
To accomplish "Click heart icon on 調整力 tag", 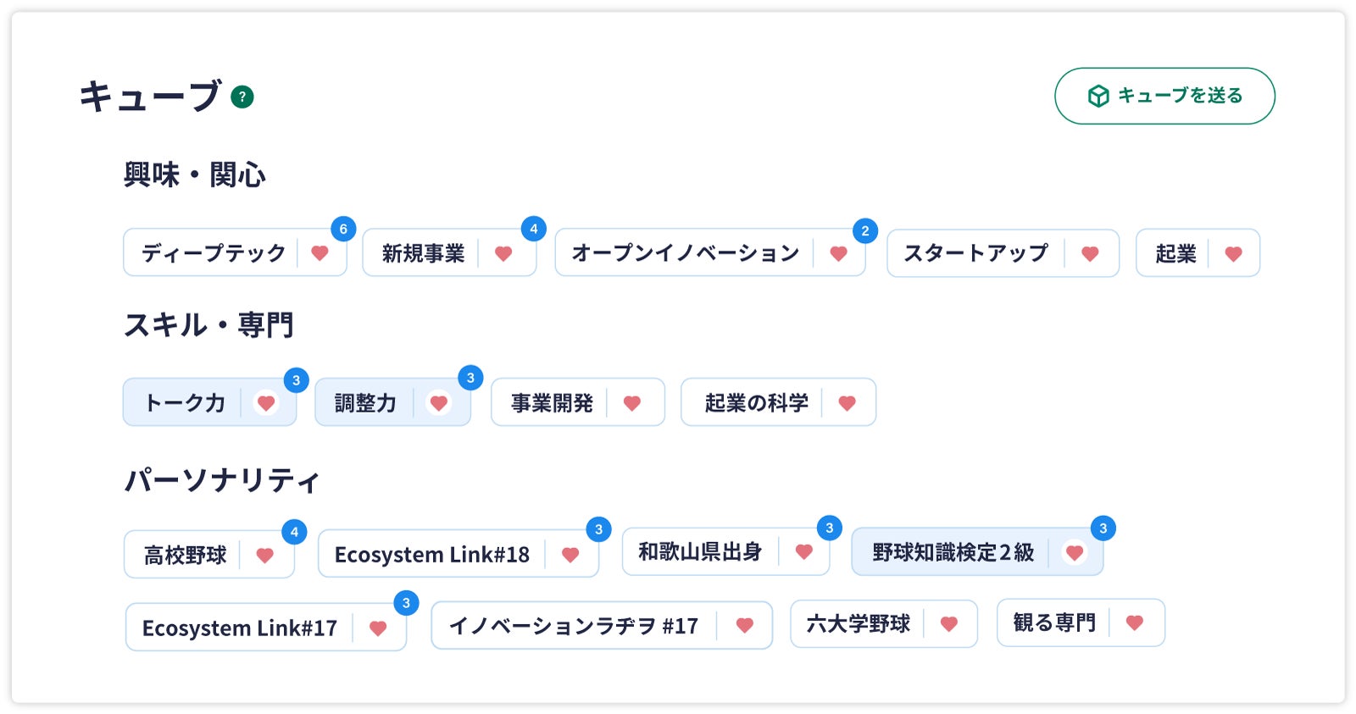I will point(439,403).
